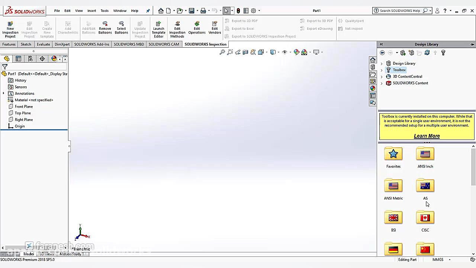Image resolution: width=476 pixels, height=268 pixels.
Task: Open the BSI folder
Action: tap(393, 221)
